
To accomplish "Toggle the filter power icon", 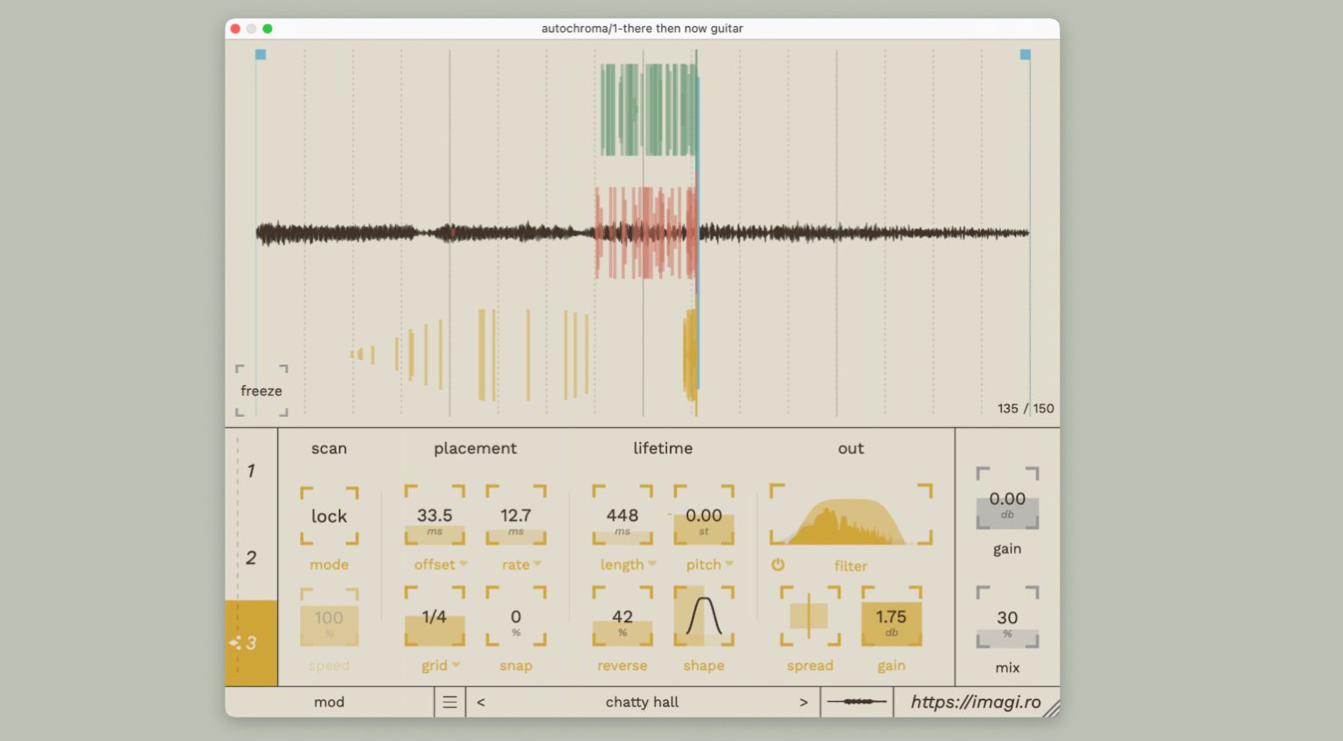I will click(777, 565).
